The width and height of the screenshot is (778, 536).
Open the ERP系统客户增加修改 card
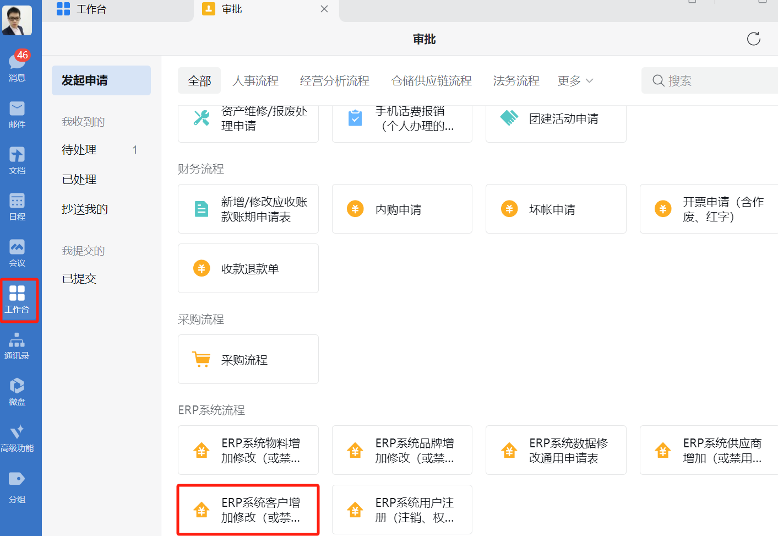pyautogui.click(x=248, y=510)
